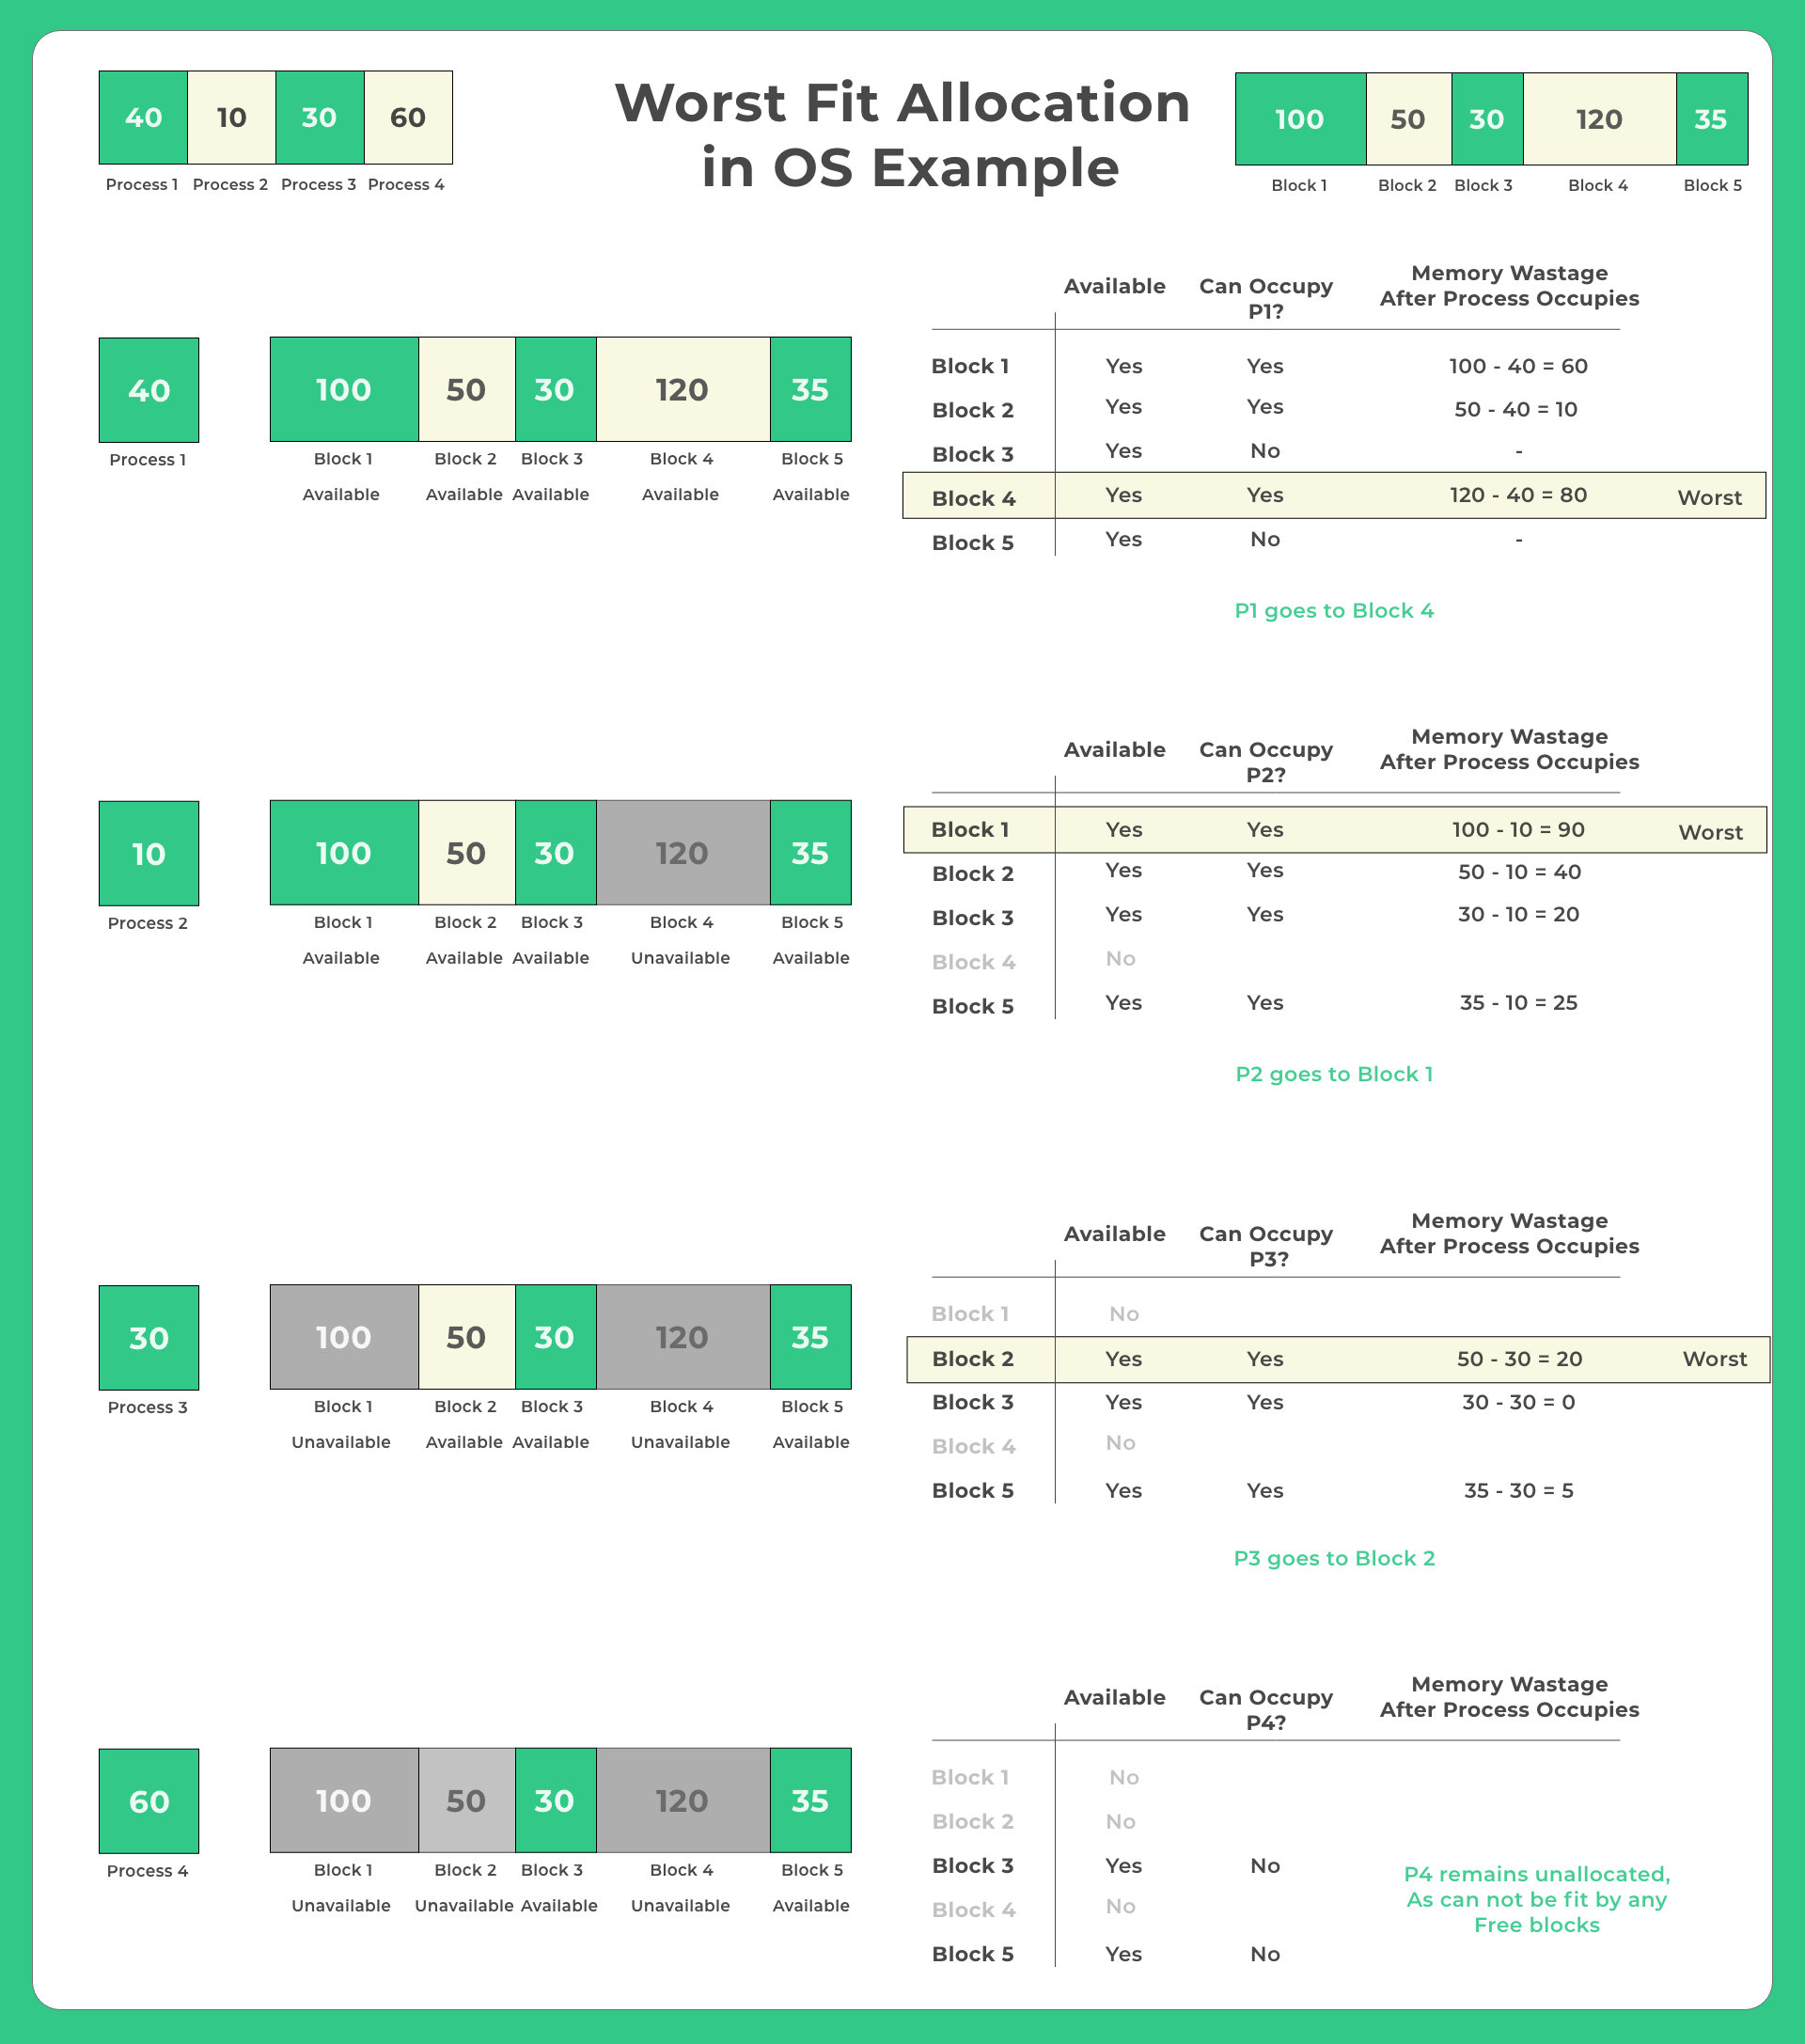1805x2044 pixels.
Task: Click the Worst marker on Block 2 row
Action: click(x=1714, y=1359)
